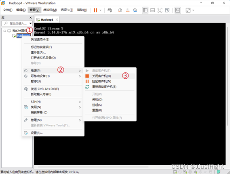Open the message log status bar icon
230x174 pixels.
[x=219, y=172]
